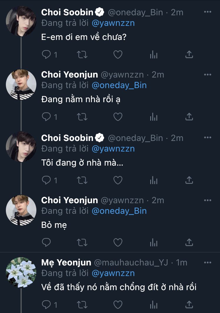The width and height of the screenshot is (220, 313).
Task: Share Mẹ Yeonjun's tweet
Action: point(189,304)
